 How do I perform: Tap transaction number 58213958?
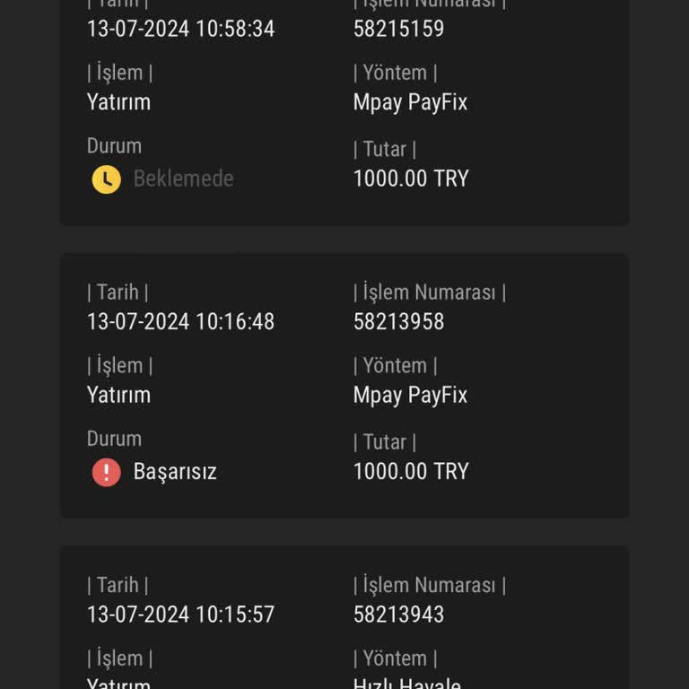coord(398,321)
